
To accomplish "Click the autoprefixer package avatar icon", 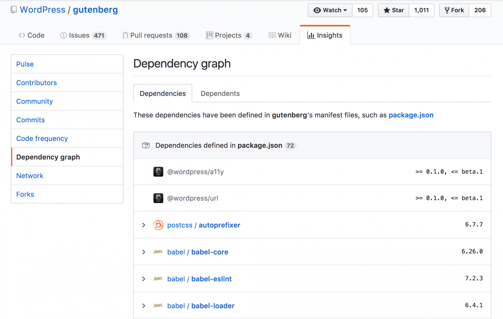I will [158, 225].
